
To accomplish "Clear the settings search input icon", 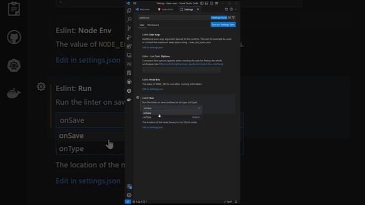I will [x=229, y=18].
